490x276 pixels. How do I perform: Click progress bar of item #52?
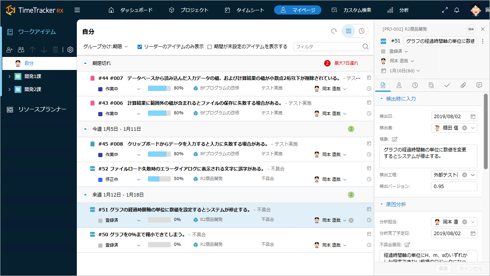[x=159, y=179]
